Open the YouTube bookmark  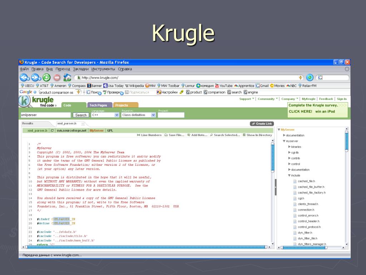tap(224, 86)
